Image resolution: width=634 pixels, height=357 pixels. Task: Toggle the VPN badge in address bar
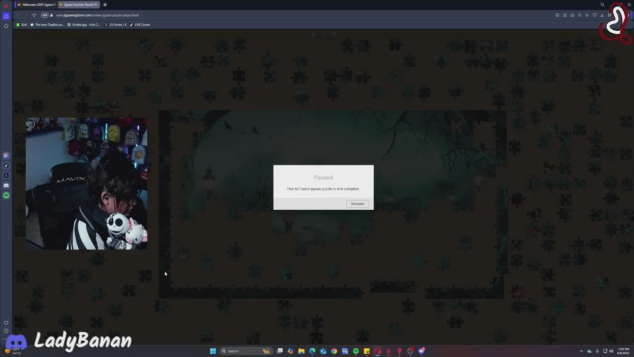click(45, 15)
